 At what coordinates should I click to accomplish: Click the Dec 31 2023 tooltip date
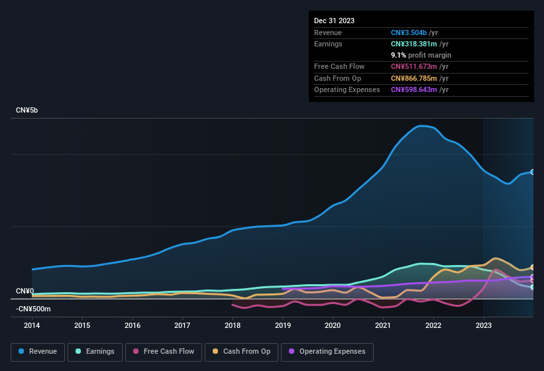click(334, 21)
